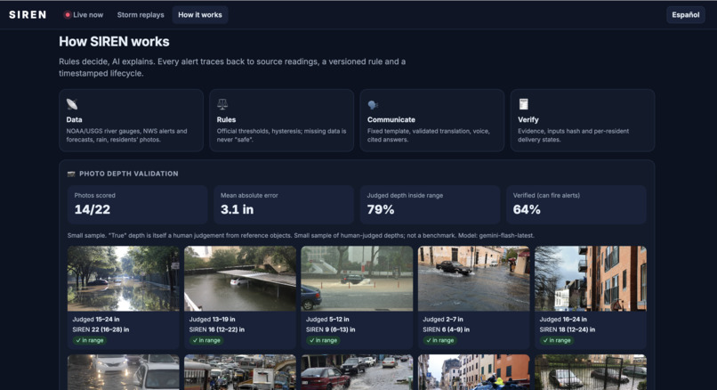Screen dimensions: 717x390
Task: Open the flooded carport photo
Action: pyautogui.click(x=240, y=279)
